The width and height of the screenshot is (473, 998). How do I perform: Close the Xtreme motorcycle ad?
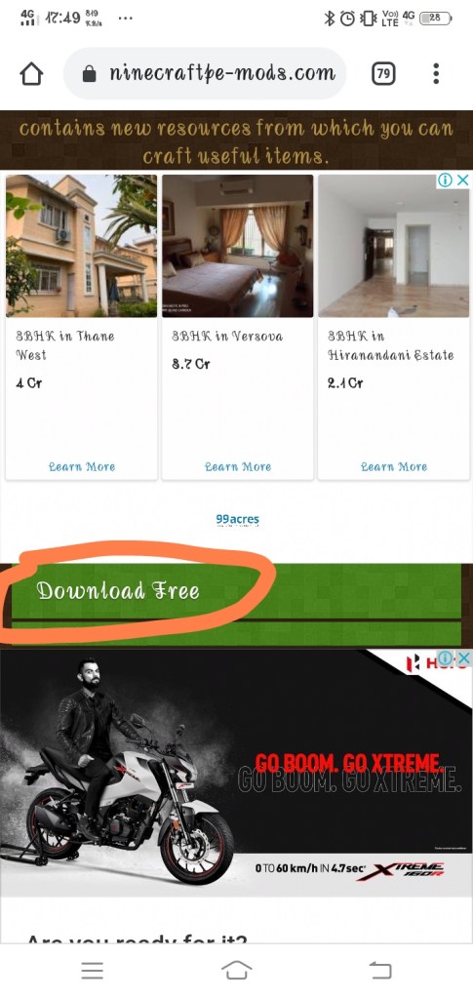[x=464, y=659]
